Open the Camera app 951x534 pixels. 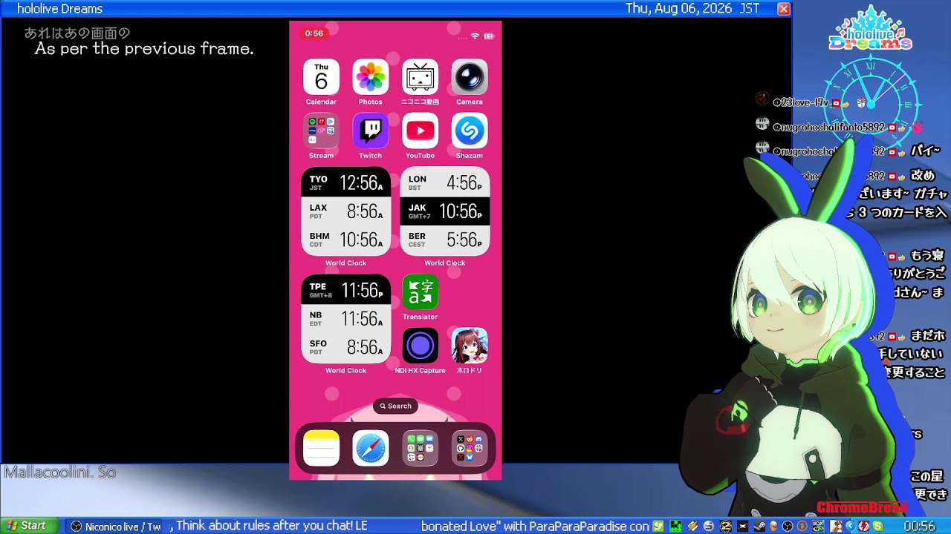click(470, 78)
